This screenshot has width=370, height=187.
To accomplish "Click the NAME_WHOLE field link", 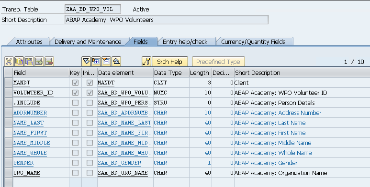I will coord(30,153).
